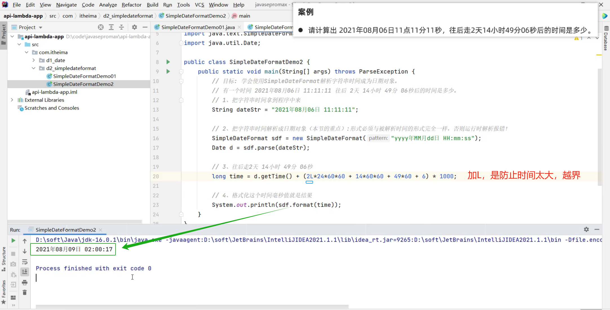This screenshot has height=310, width=610.
Task: Open Project panel settings gear
Action: [134, 27]
